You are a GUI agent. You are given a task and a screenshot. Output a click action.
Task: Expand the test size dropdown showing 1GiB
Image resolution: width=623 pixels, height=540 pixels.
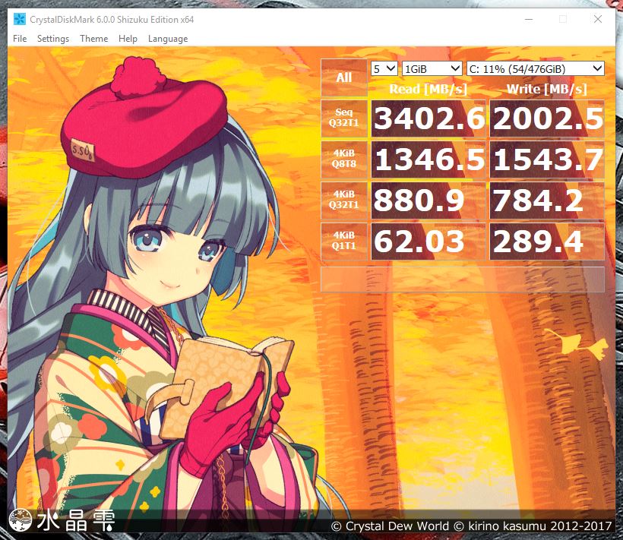pyautogui.click(x=432, y=68)
